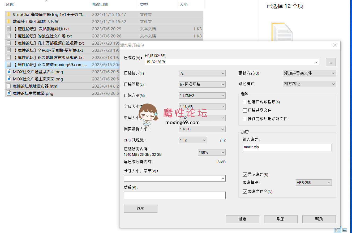The width and height of the screenshot is (352, 233).
Task: Open the 更新方式 dropdown
Action: (x=309, y=73)
